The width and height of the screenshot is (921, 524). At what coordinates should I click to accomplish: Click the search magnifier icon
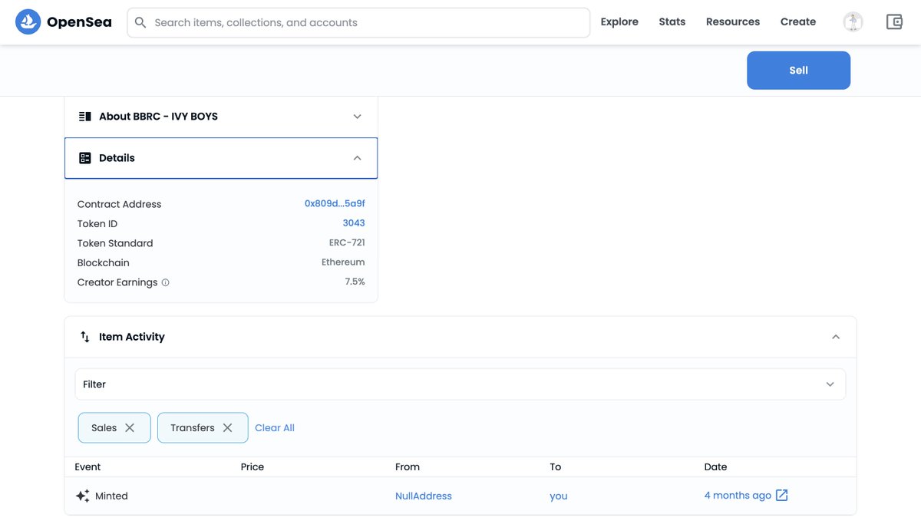pyautogui.click(x=140, y=22)
